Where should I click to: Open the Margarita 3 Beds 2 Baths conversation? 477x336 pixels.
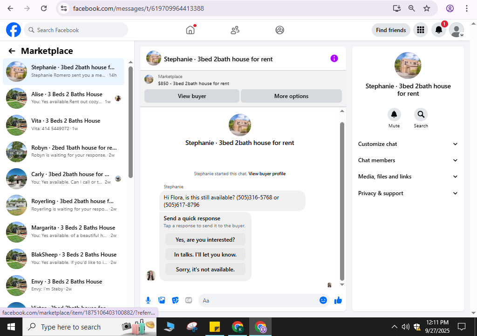pos(63,231)
